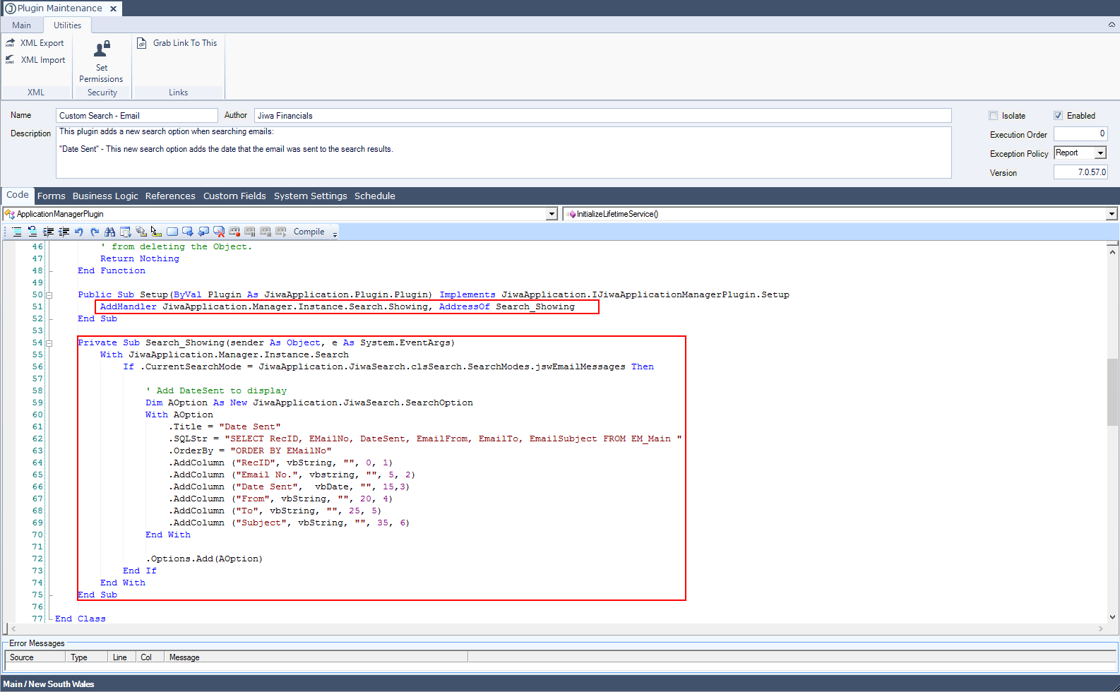Open the Exception Policy dropdown

pyautogui.click(x=1100, y=153)
